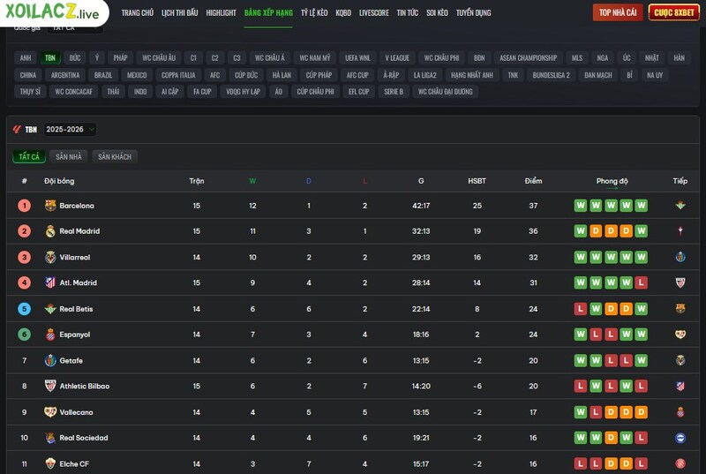Click Real Madrid's first green W form badge
This screenshot has width=706, height=474.
[x=580, y=231]
